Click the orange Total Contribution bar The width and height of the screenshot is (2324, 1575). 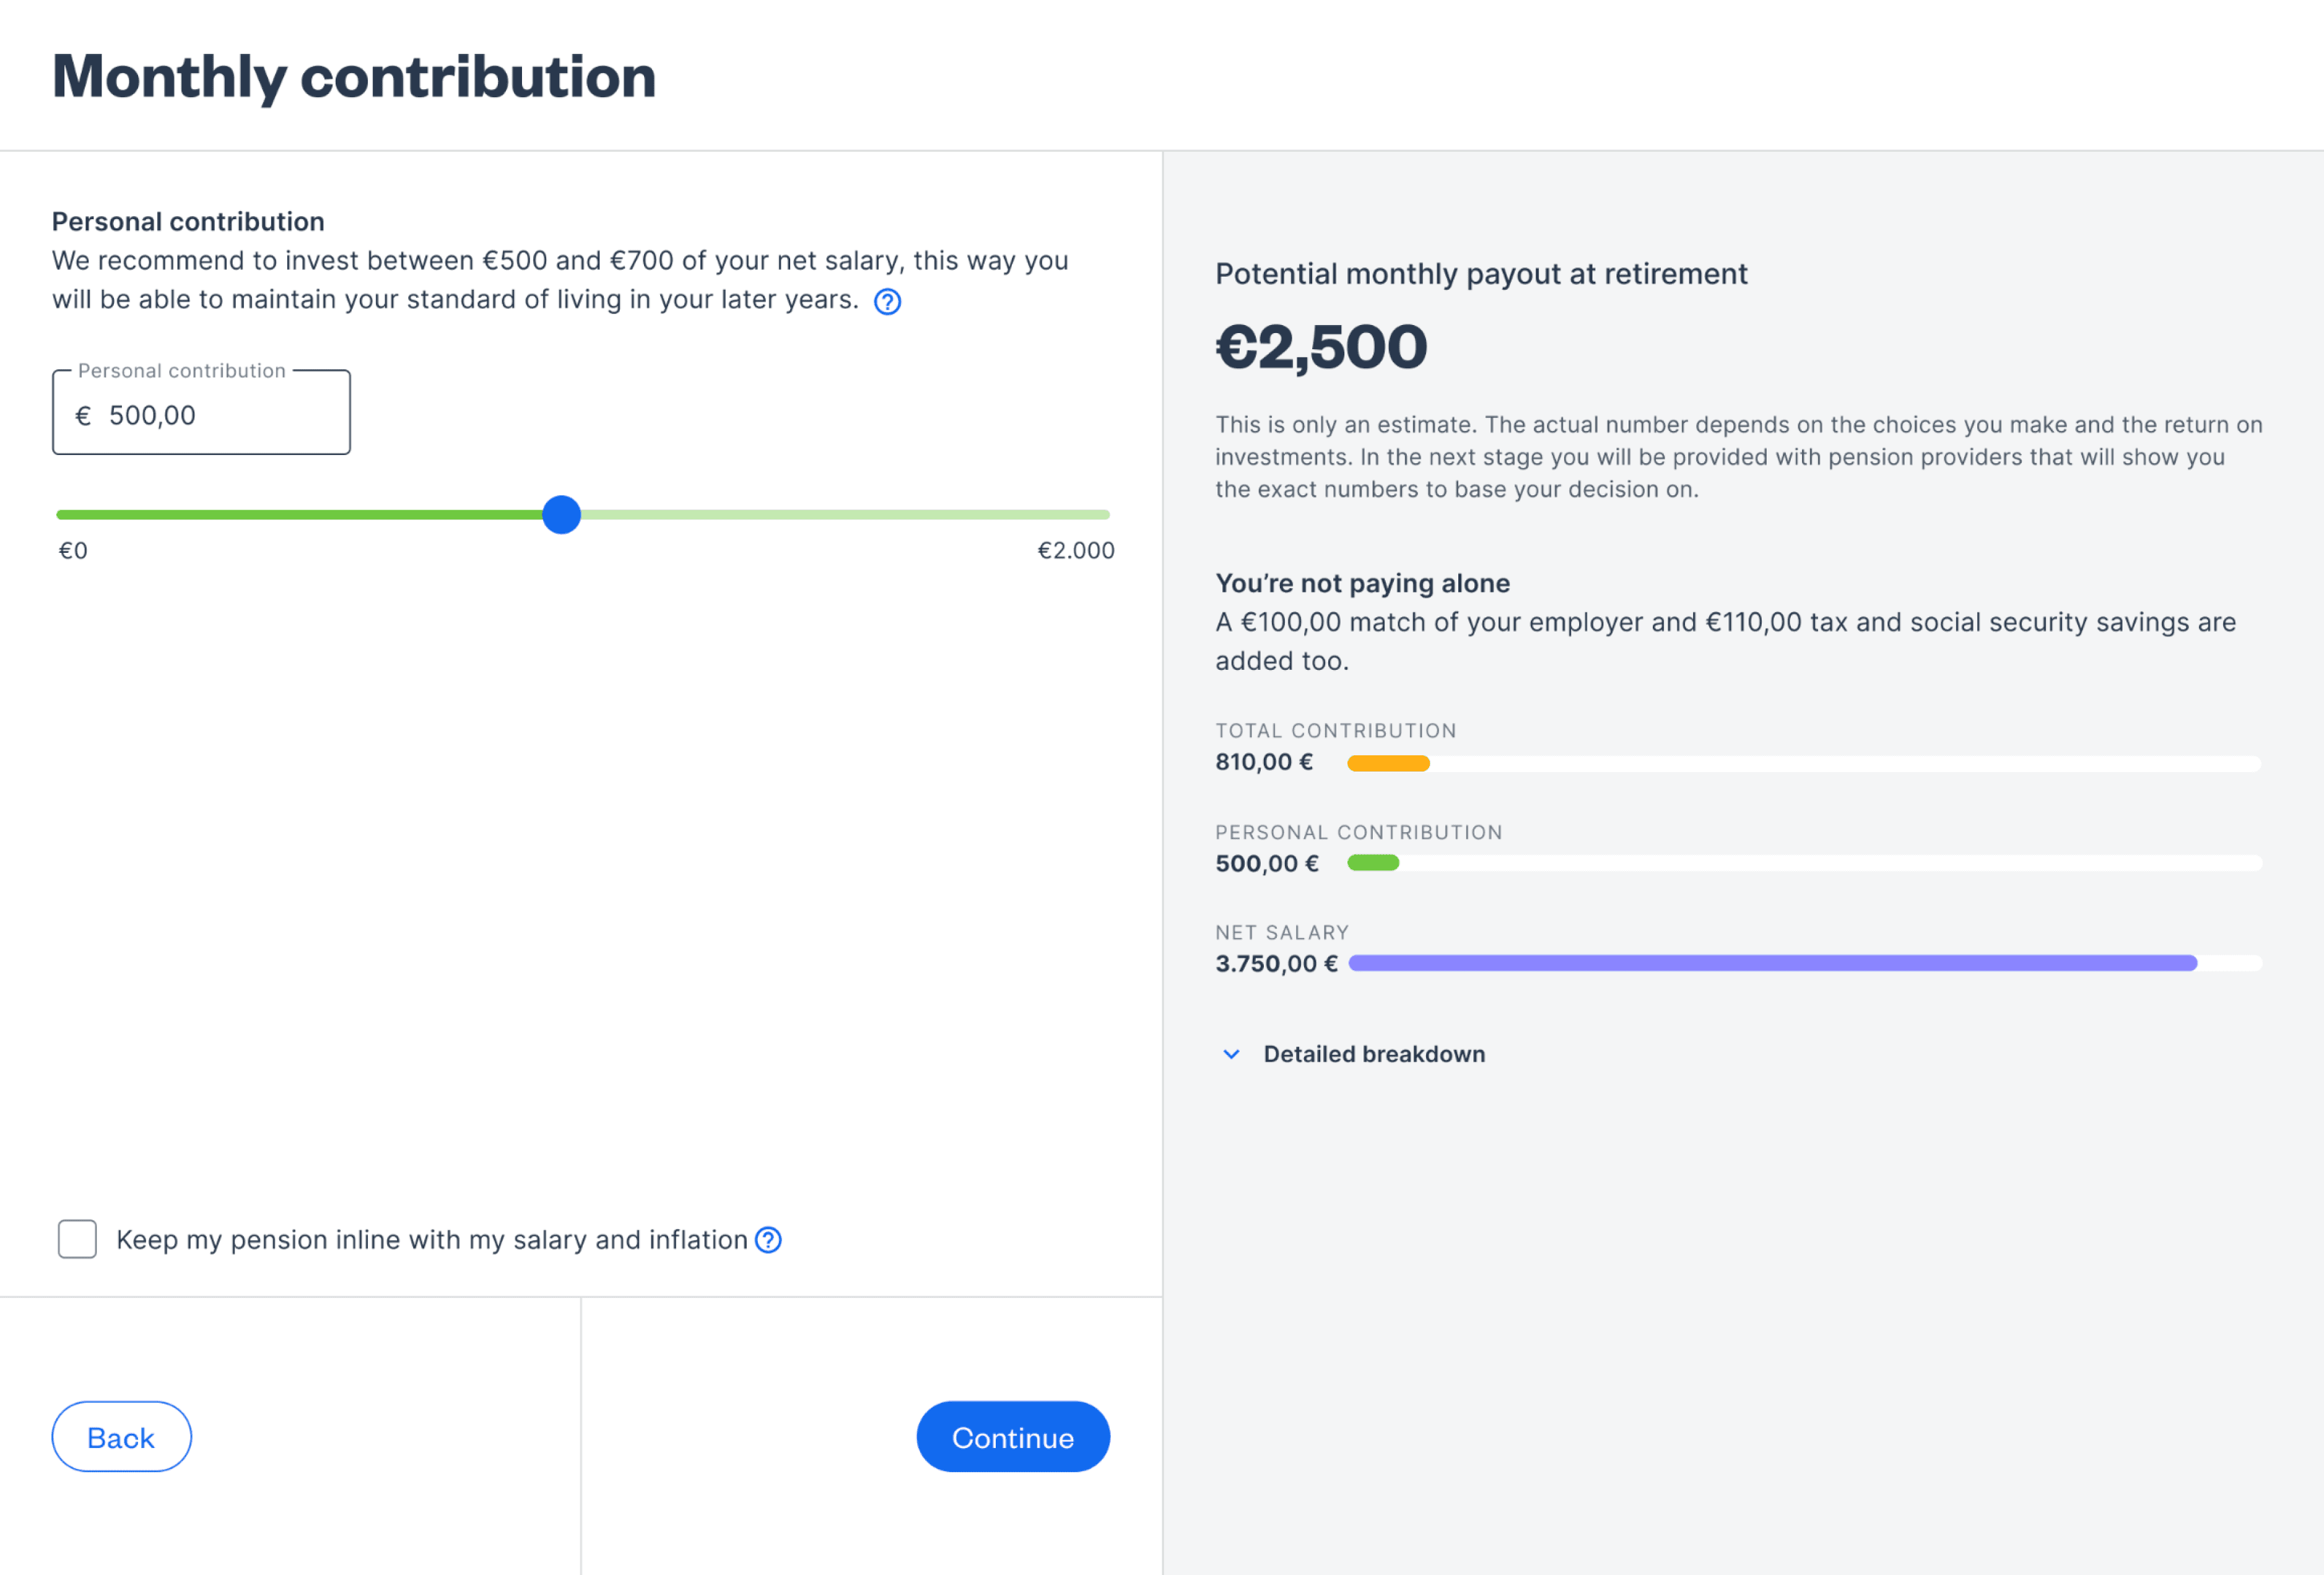pos(1388,763)
